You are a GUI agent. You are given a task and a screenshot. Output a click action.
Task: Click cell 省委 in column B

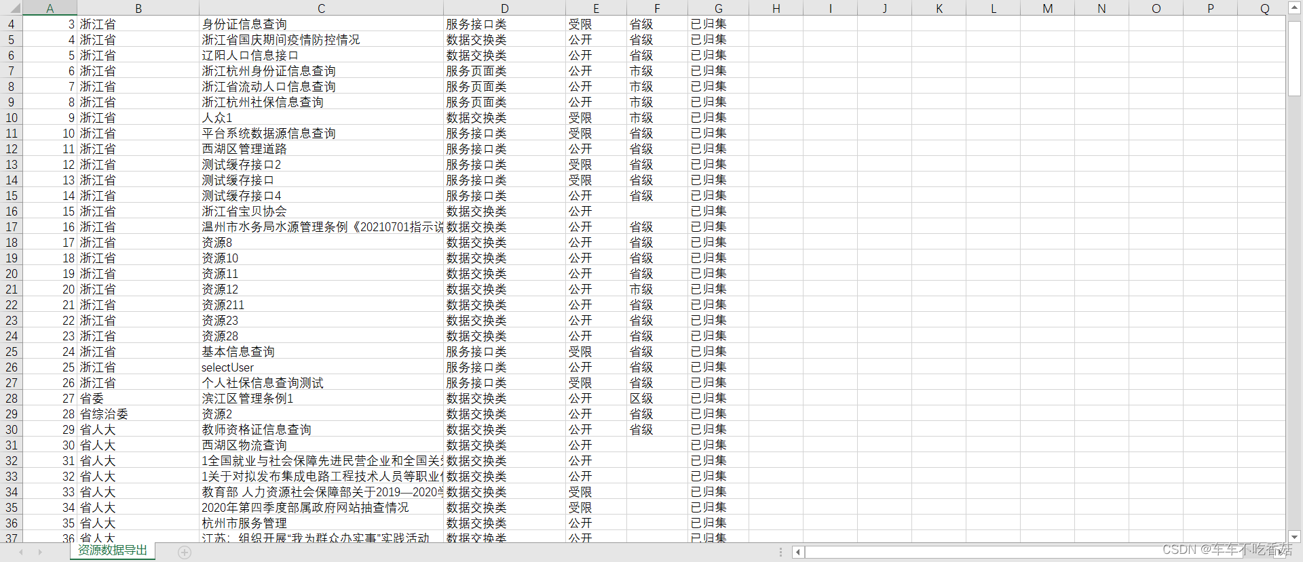coord(138,398)
